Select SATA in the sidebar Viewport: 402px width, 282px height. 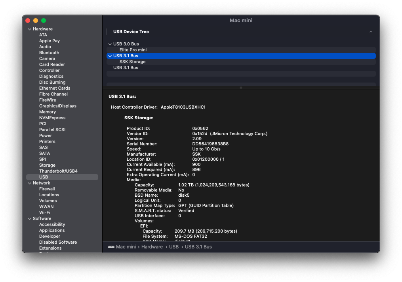click(45, 153)
